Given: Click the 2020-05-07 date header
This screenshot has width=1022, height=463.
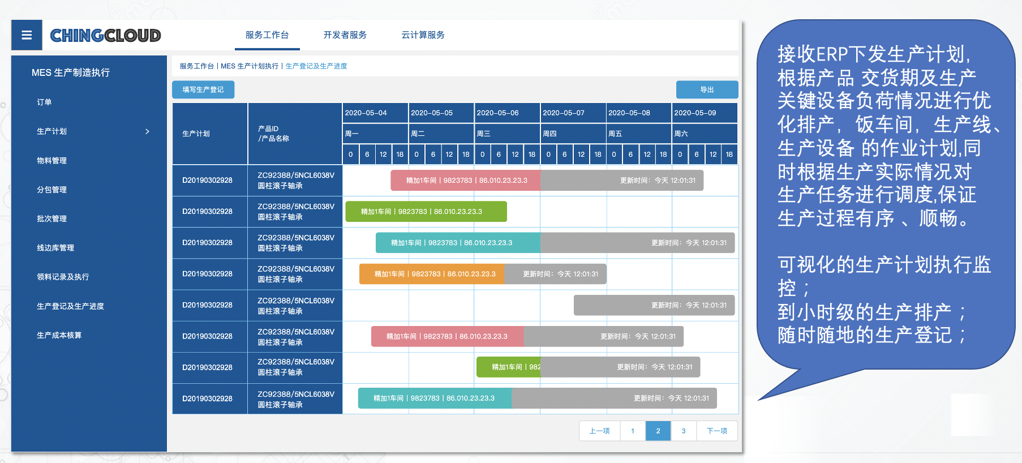Looking at the screenshot, I should [573, 113].
